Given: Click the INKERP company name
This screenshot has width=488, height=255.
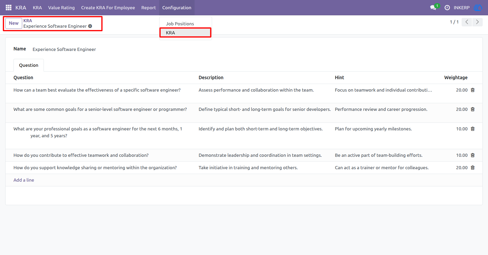Looking at the screenshot, I should [462, 8].
